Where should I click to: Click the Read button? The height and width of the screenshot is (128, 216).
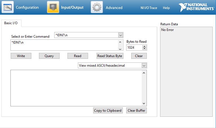tap(78, 56)
